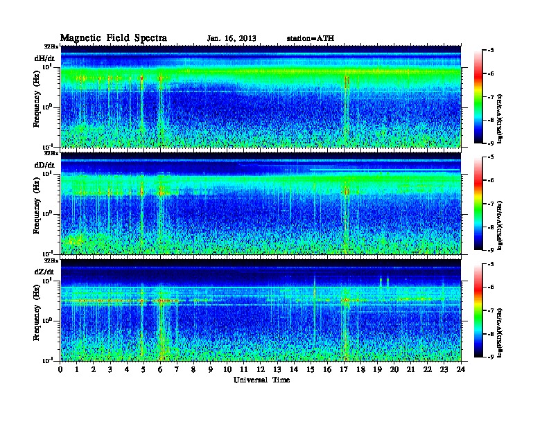549x424 pixels.
Task: Click hour 6 on the Universal Time axis
Action: tap(160, 370)
